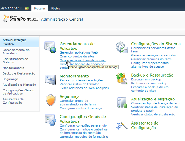Viewport: 185px width, 141px height.
Task: Click the navigate up folder icon
Action: [27, 8]
